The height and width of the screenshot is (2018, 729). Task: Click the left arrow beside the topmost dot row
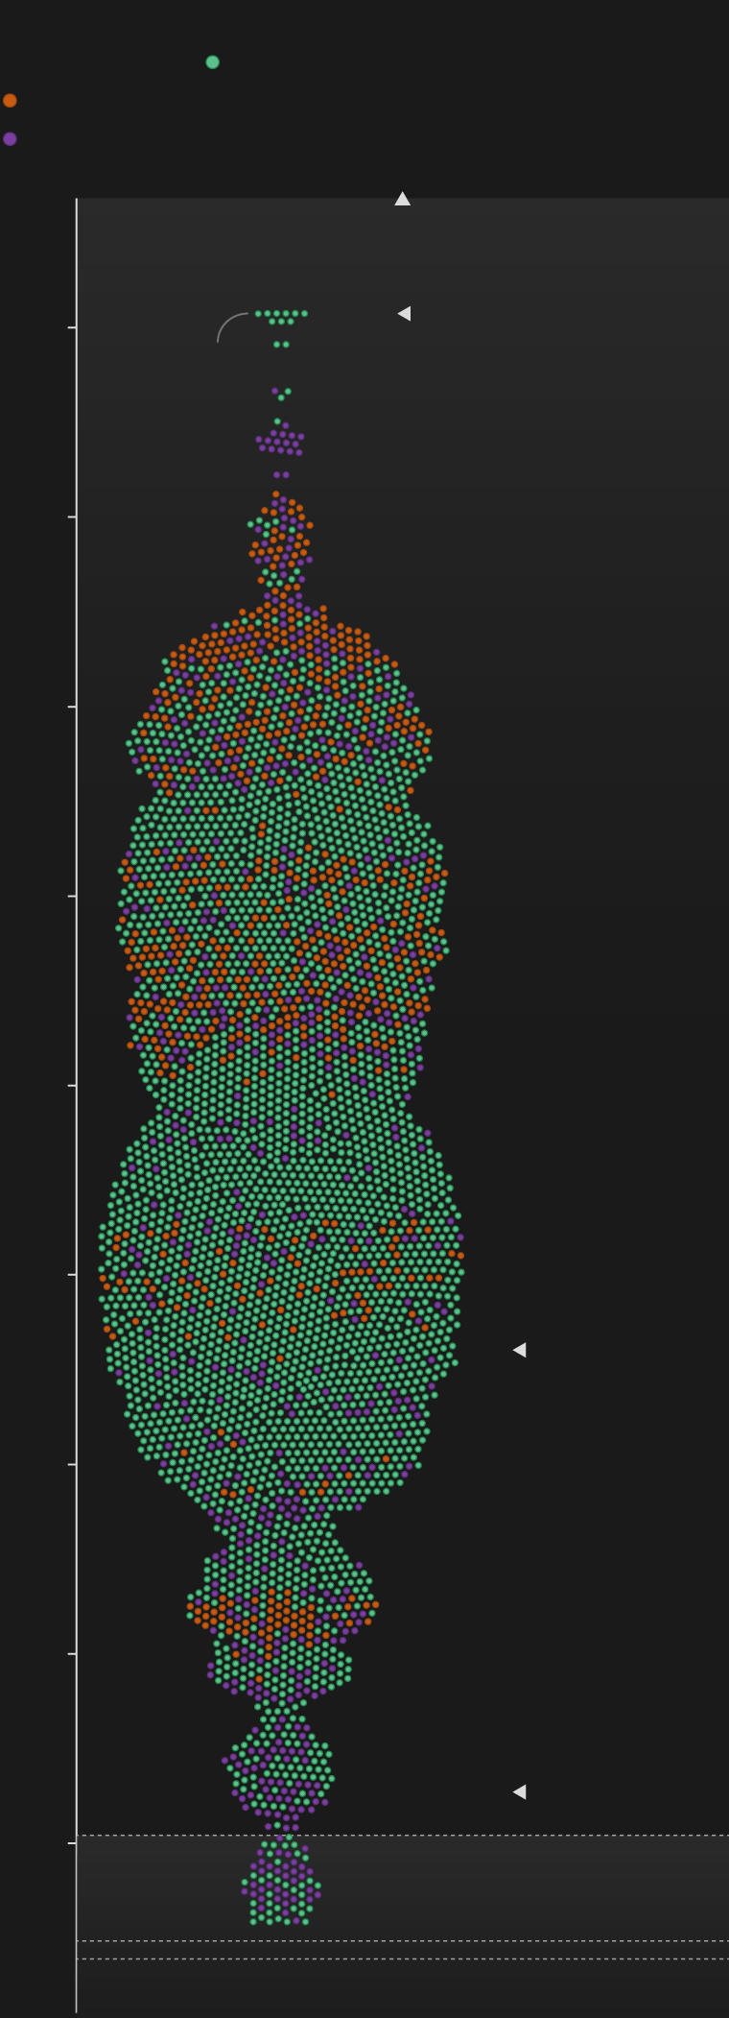point(404,313)
